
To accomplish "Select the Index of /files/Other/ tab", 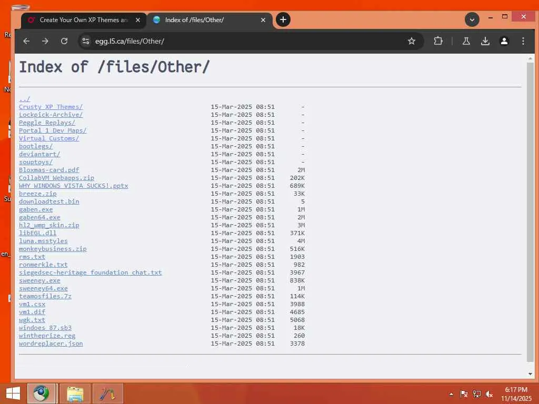I will (209, 21).
